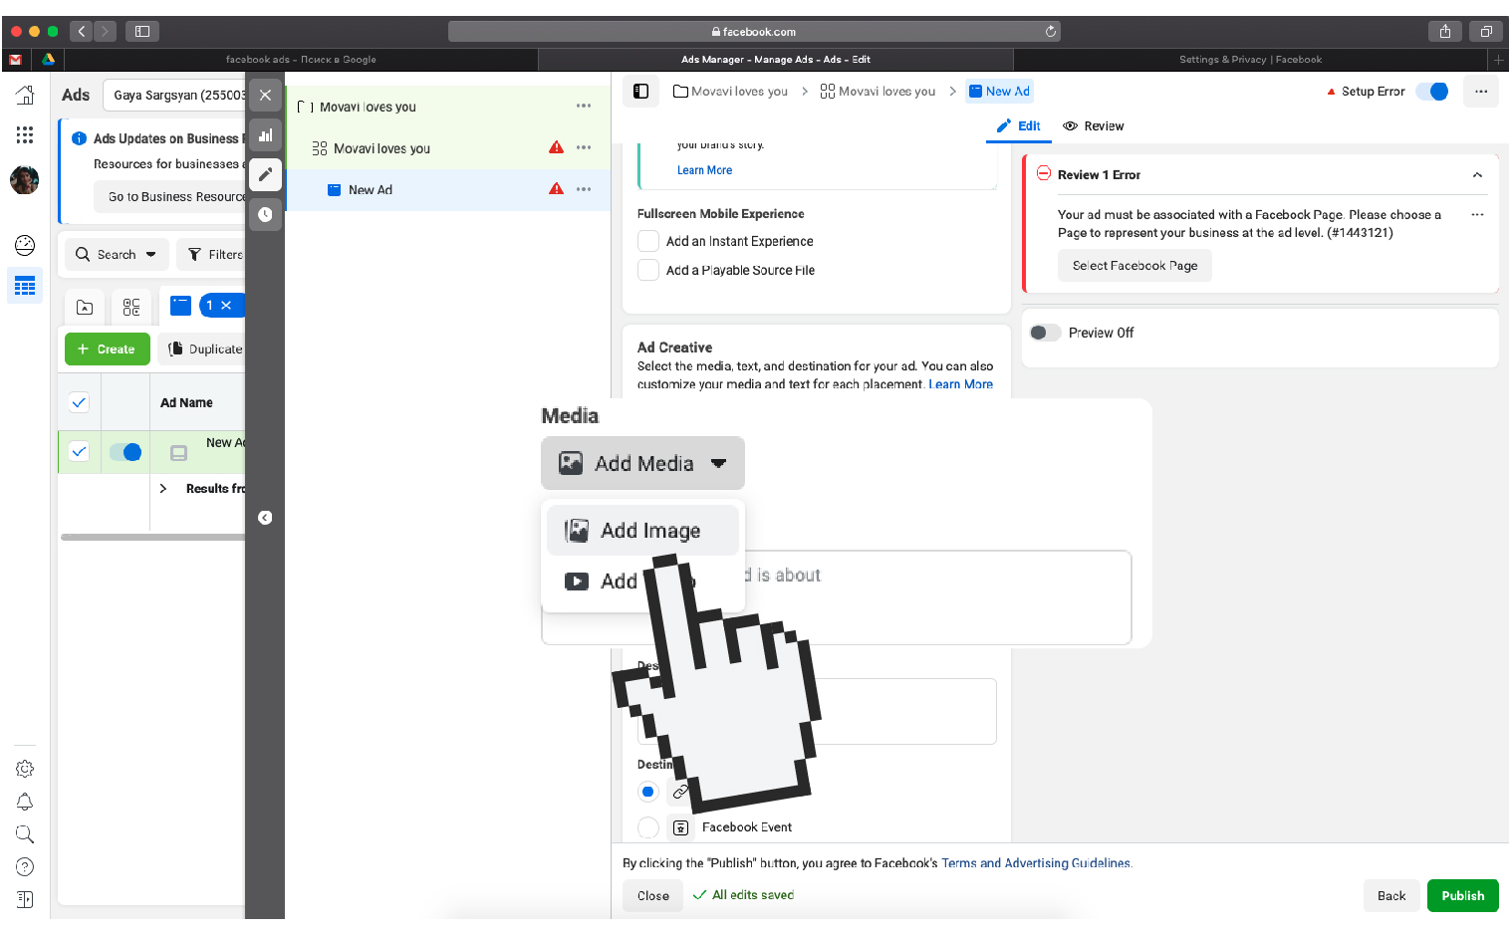Open the Google Drive pinned tab icon
The width and height of the screenshot is (1511, 934).
48,60
